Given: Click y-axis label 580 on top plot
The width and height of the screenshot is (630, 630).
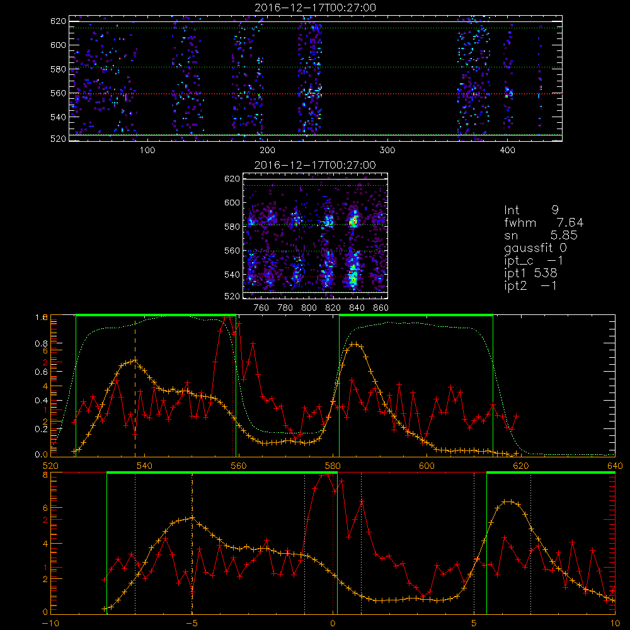Looking at the screenshot, I should click(58, 69).
